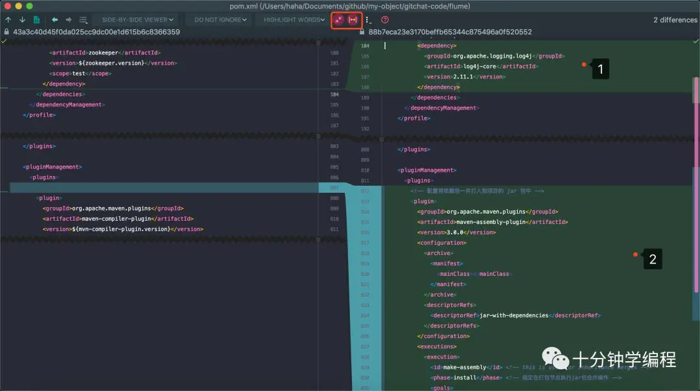Click the right arrow compare-next-file icon

[x=69, y=19]
